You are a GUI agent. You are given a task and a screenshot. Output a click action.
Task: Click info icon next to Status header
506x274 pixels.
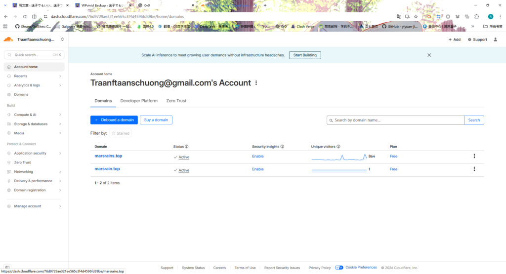(x=187, y=147)
